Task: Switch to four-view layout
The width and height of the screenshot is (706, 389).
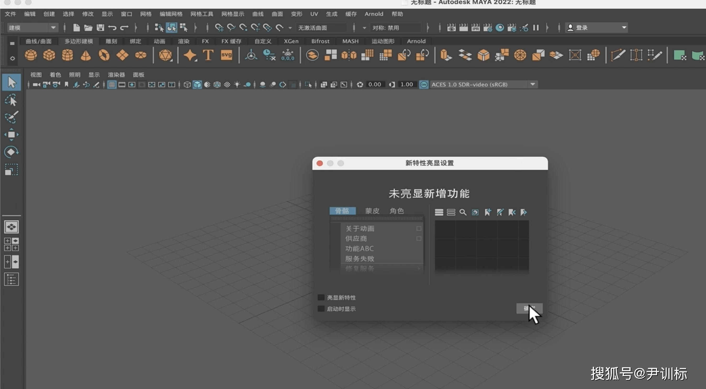Action: [12, 244]
